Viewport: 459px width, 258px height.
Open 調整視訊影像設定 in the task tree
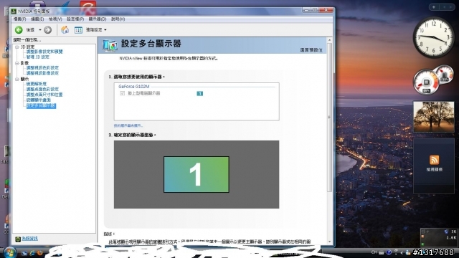tap(42, 73)
